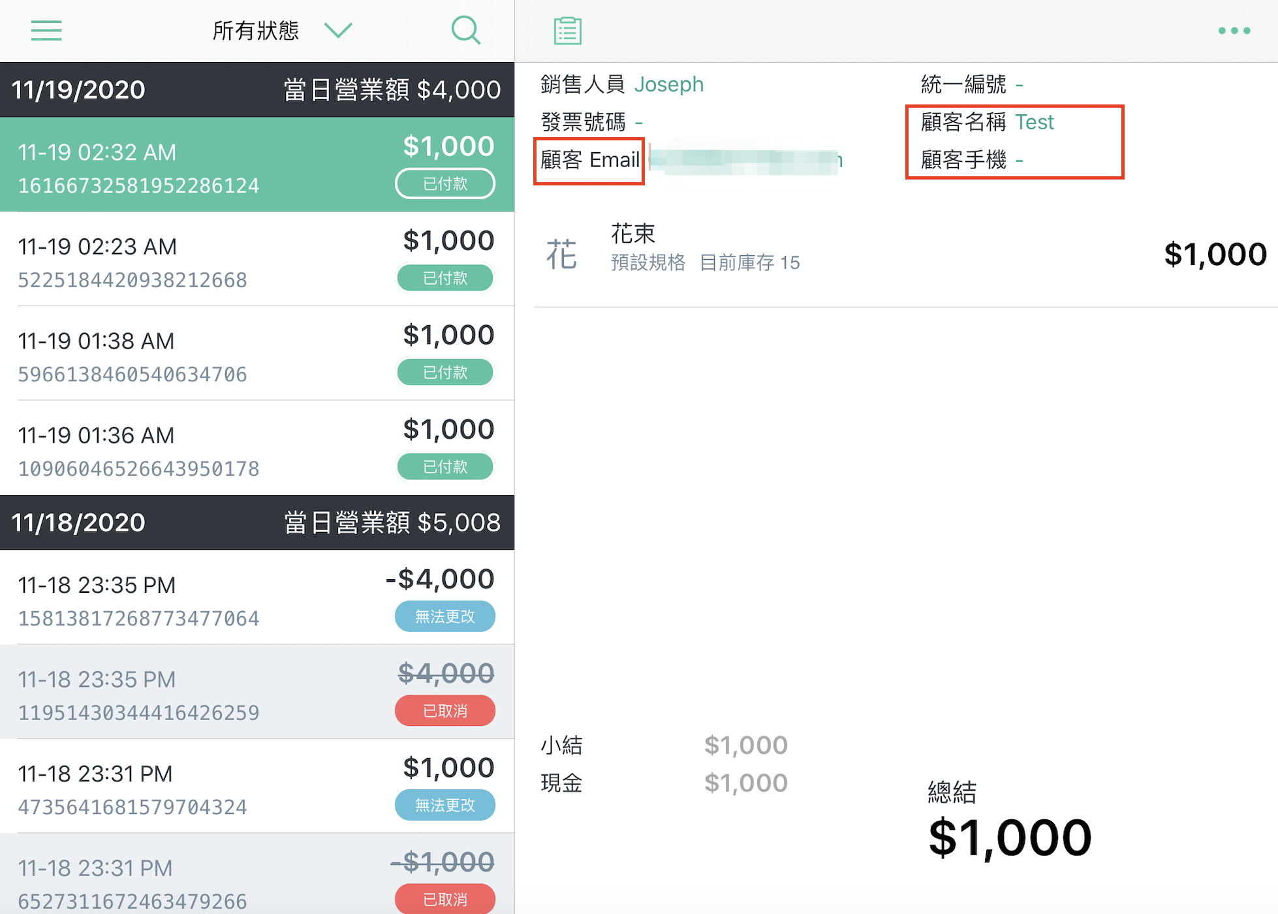Click the 無法更改 badge on the -$4,000 order

click(445, 616)
